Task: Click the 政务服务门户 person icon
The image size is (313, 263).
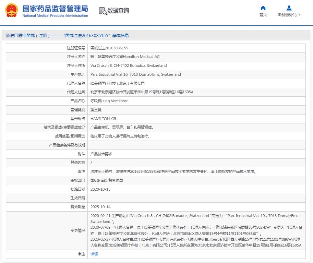Action: [289, 8]
